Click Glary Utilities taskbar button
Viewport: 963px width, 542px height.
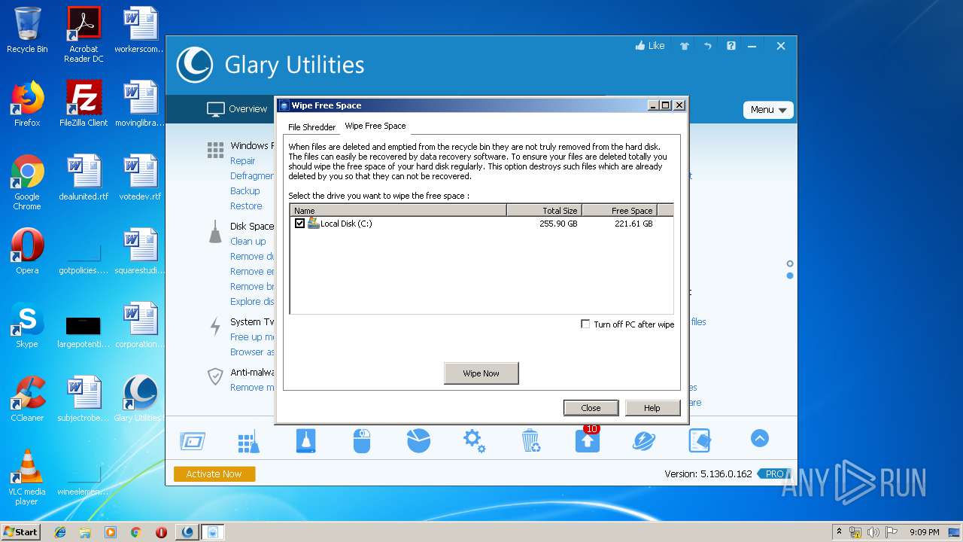tap(187, 532)
